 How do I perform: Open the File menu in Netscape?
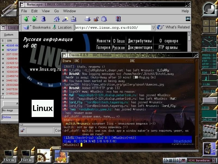(x=24, y=11)
